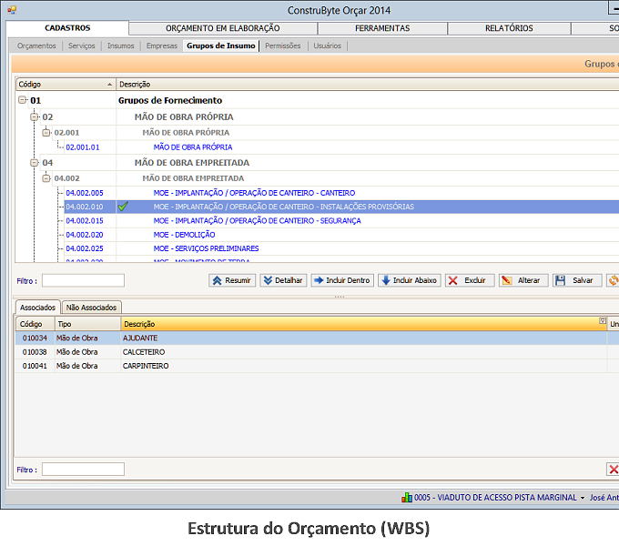Image resolution: width=619 pixels, height=546 pixels.
Task: Click the Resumir double-chevron up icon
Action: pyautogui.click(x=218, y=280)
